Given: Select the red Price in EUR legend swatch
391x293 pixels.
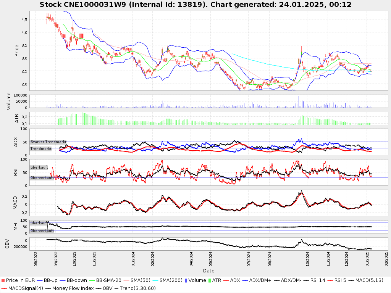Looking at the screenshot, I should pos(3,280).
